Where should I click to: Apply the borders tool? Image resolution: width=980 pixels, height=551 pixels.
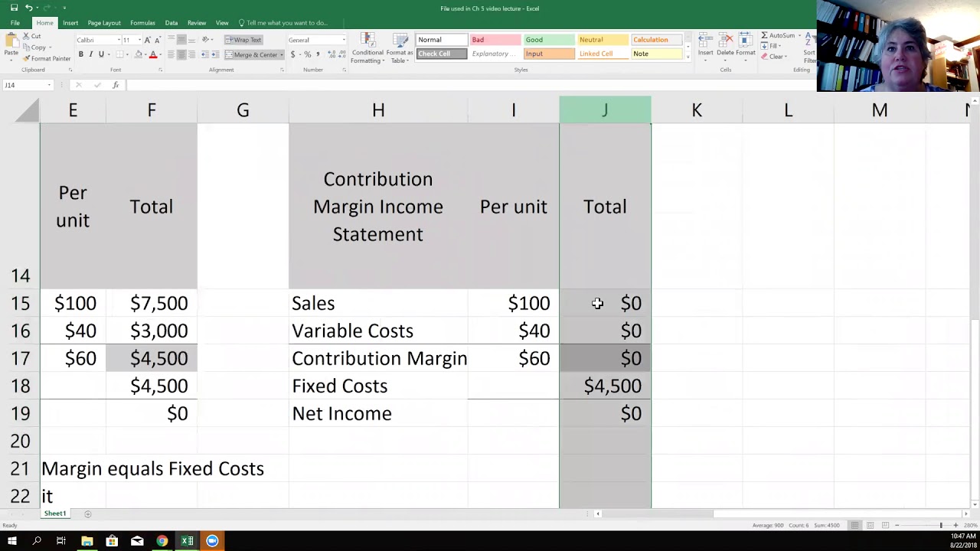click(x=121, y=54)
